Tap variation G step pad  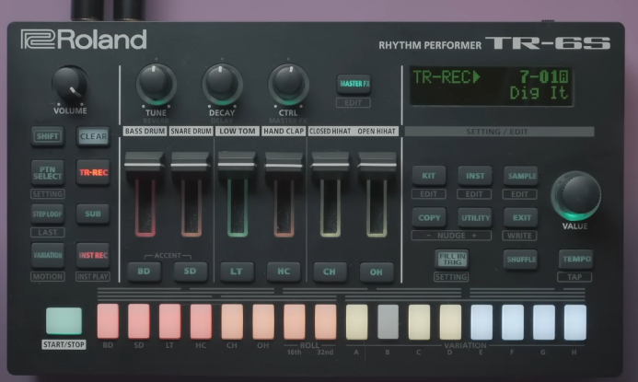tap(544, 322)
